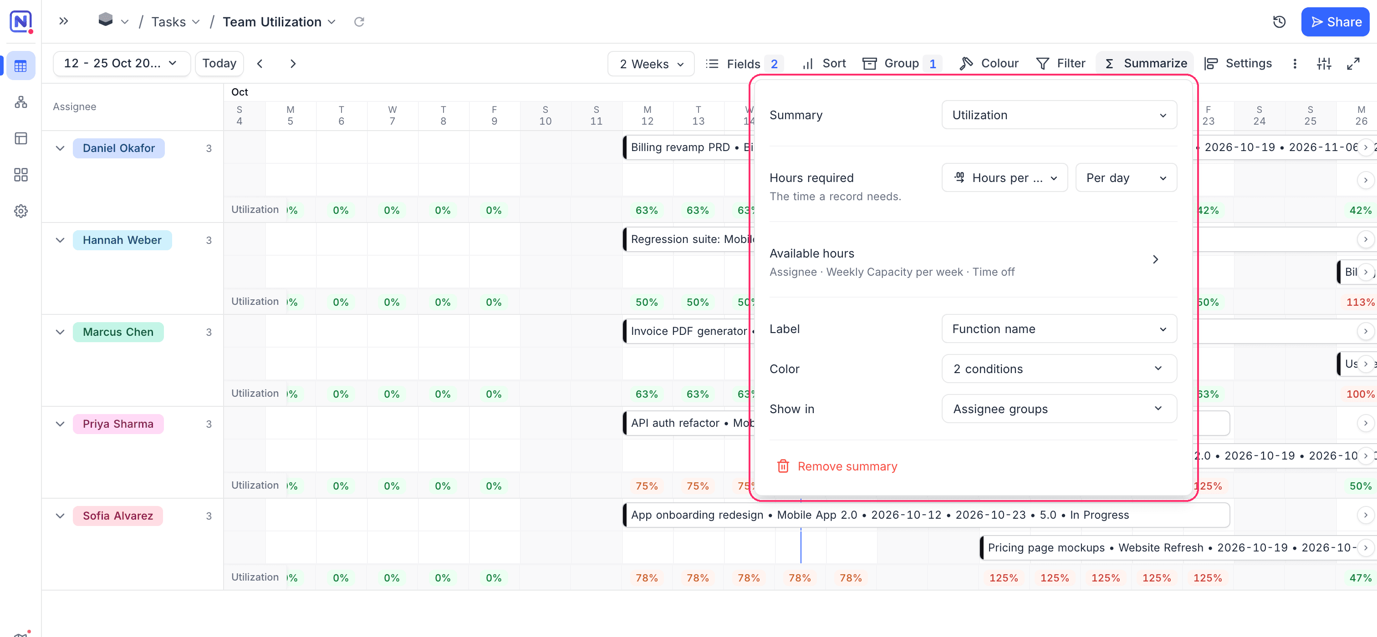Open the hierarchy icon in sidebar
1377x637 pixels.
[21, 102]
